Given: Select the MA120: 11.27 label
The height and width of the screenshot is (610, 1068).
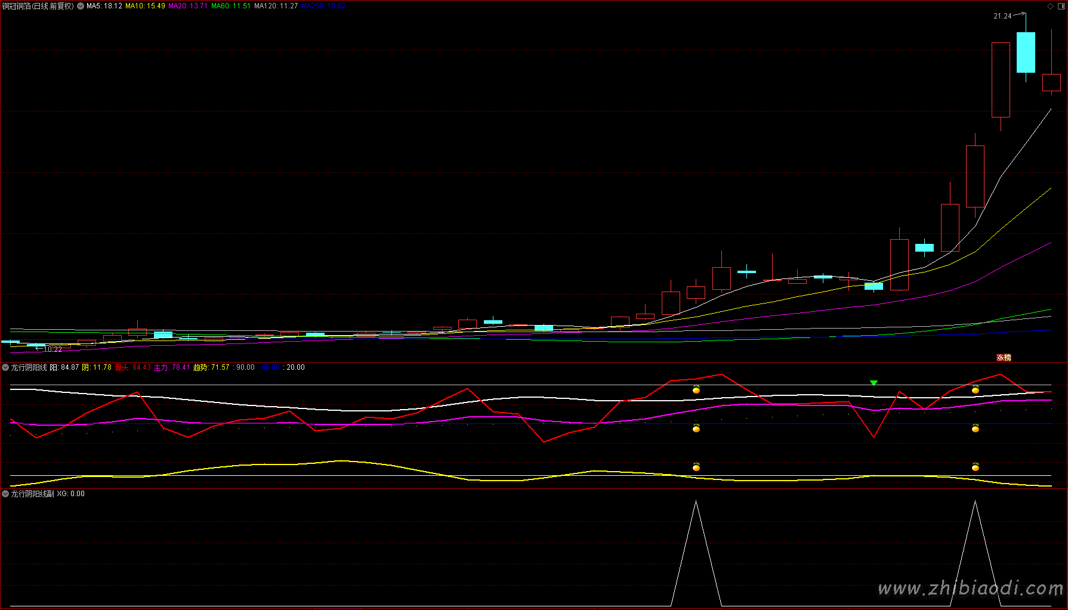Looking at the screenshot, I should [276, 6].
